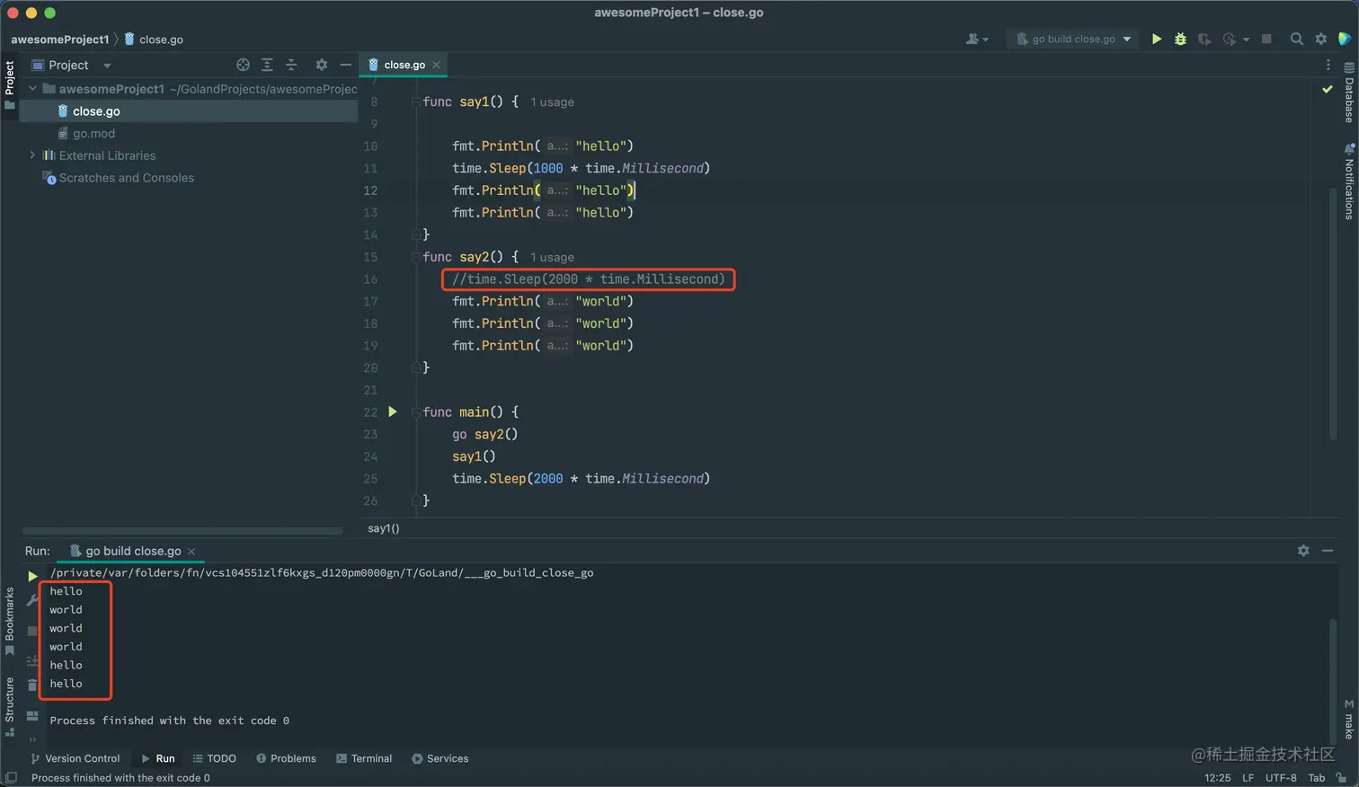Screen dimensions: 1359x787
Task: Open Search Everywhere magnifier
Action: coord(1296,39)
